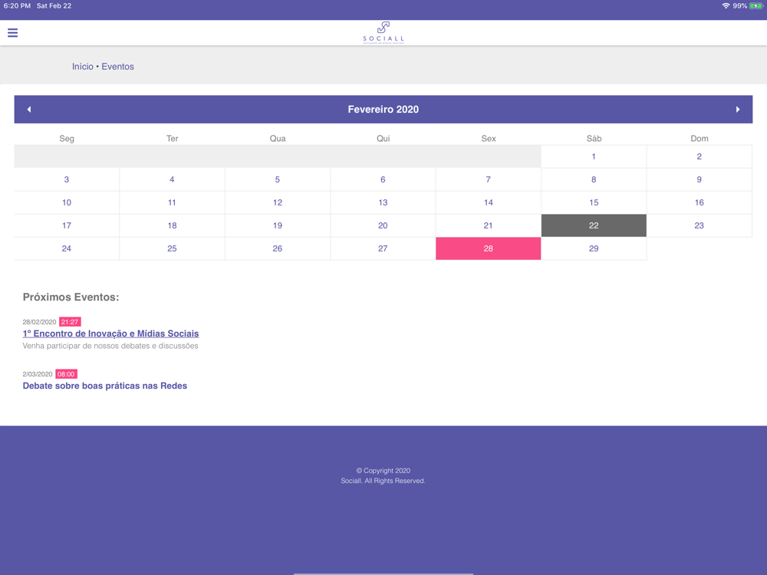767x575 pixels.
Task: Tap the 'Sat Feb 22' status bar date
Action: pyautogui.click(x=54, y=6)
